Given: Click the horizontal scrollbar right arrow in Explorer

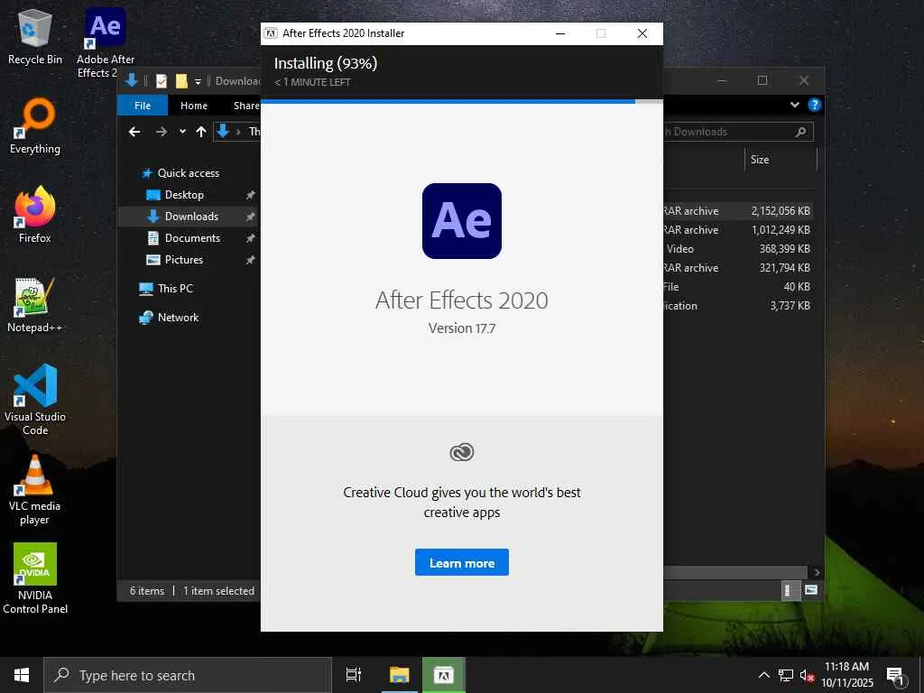Looking at the screenshot, I should tap(816, 572).
